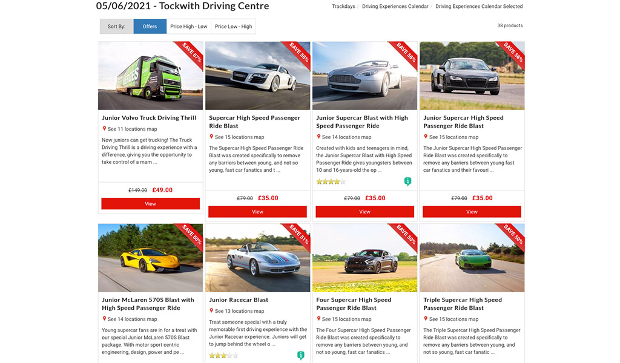Open the green Lamborghini Triple Supercar image
This screenshot has width=620, height=363.
point(472,258)
